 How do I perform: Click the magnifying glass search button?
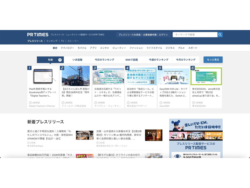click(x=220, y=35)
